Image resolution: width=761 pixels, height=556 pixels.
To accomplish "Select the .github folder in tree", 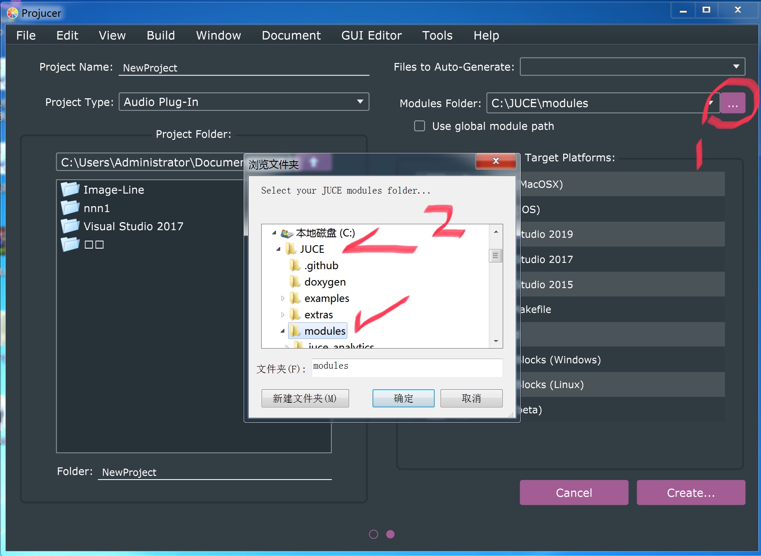I will pyautogui.click(x=321, y=265).
